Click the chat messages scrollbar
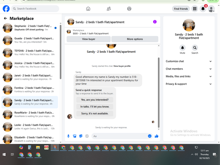Screen dimensions: 220x165 (x=158, y=92)
